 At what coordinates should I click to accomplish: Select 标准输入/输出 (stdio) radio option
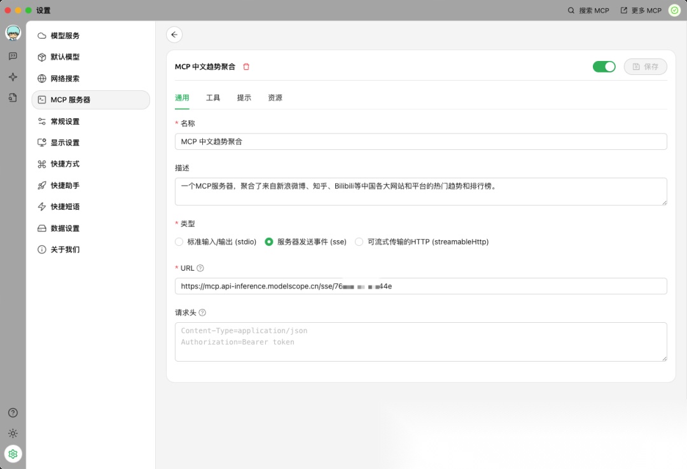(179, 241)
